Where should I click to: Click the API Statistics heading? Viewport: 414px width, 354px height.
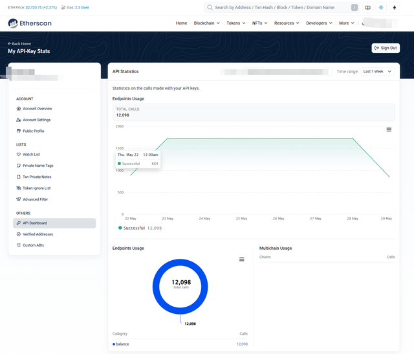[125, 72]
